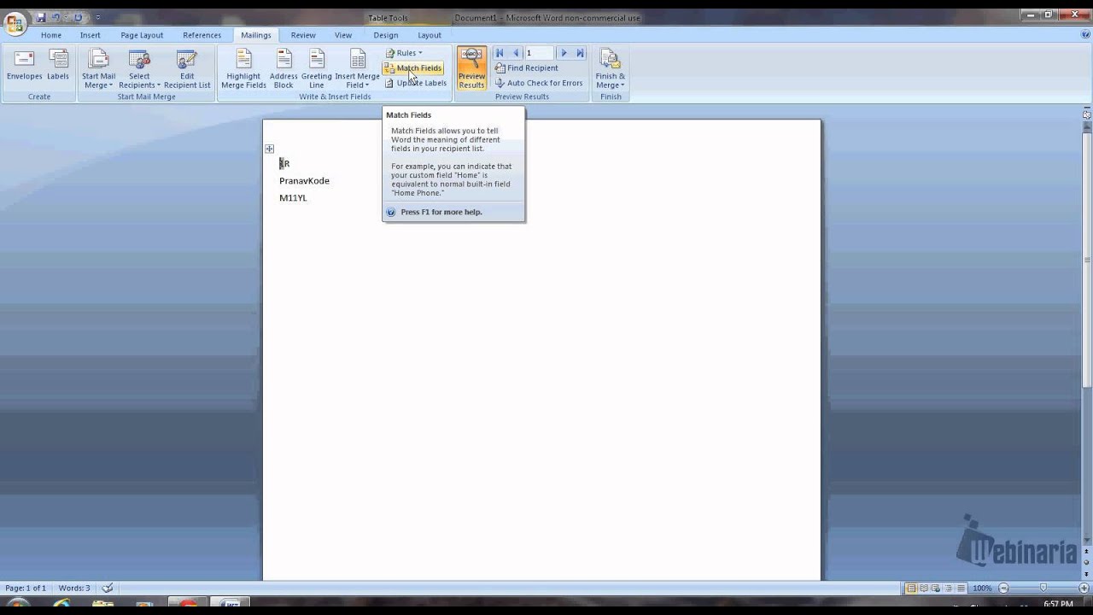Click the record number input field

click(539, 53)
